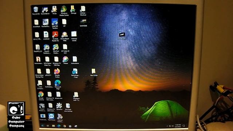Viewport: 233px width, 131px height.
Task: Open the Windows 10 1903 files folder
Action: (56, 61)
